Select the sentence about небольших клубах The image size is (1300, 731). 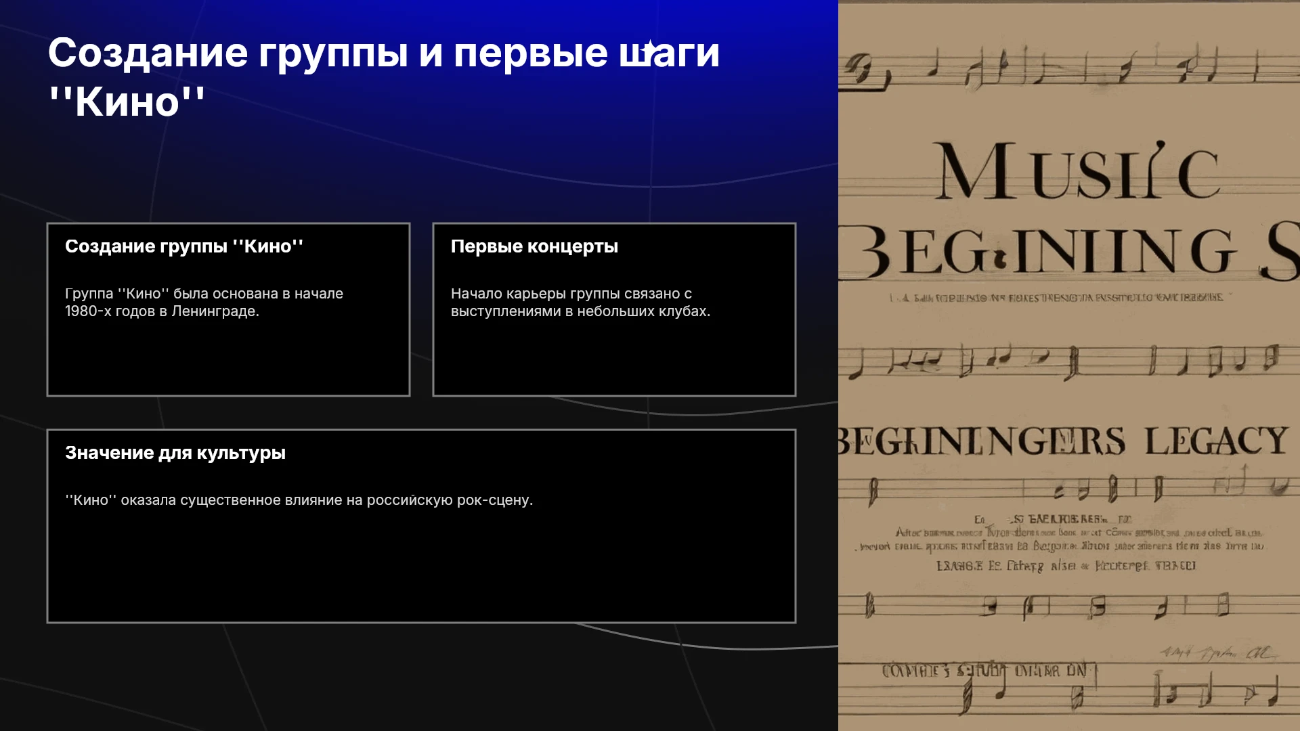pos(580,303)
